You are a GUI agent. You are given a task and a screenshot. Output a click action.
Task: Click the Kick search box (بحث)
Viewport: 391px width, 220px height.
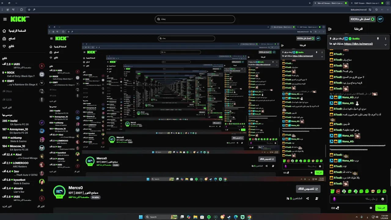point(195,19)
